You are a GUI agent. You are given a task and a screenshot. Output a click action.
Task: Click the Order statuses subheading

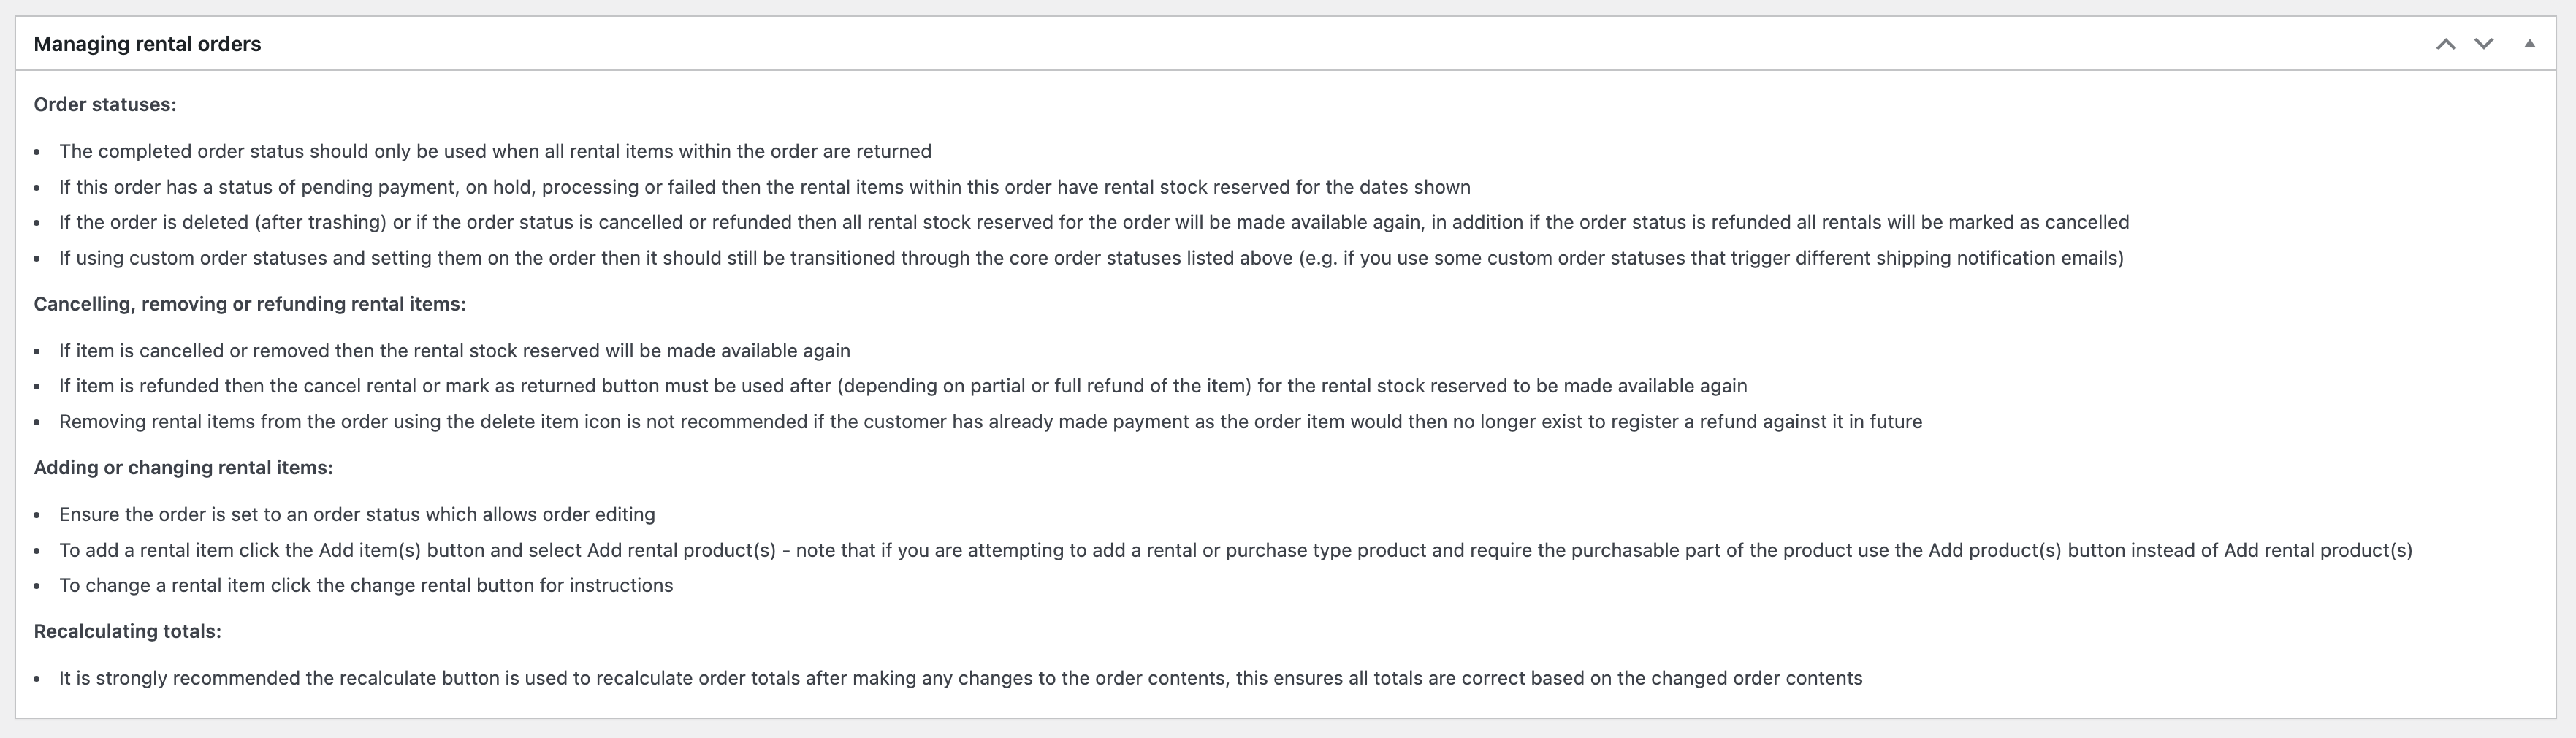(105, 104)
